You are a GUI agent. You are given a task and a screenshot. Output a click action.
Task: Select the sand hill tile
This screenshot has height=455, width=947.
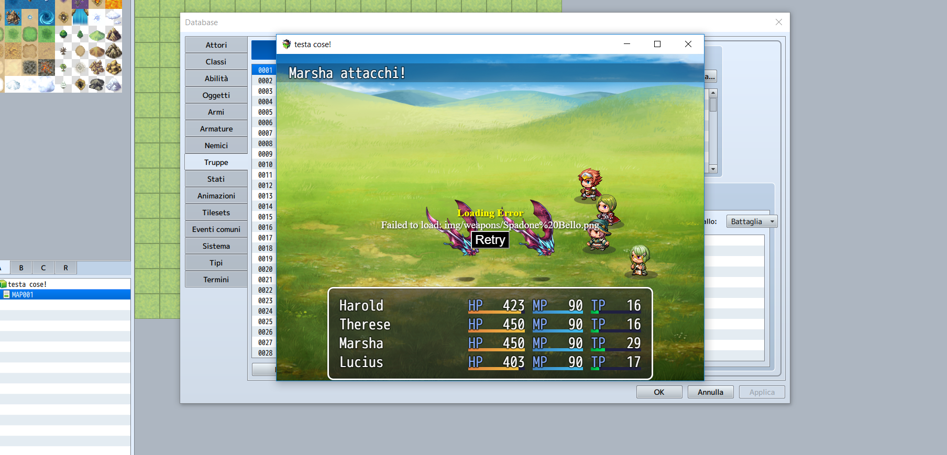click(x=96, y=51)
